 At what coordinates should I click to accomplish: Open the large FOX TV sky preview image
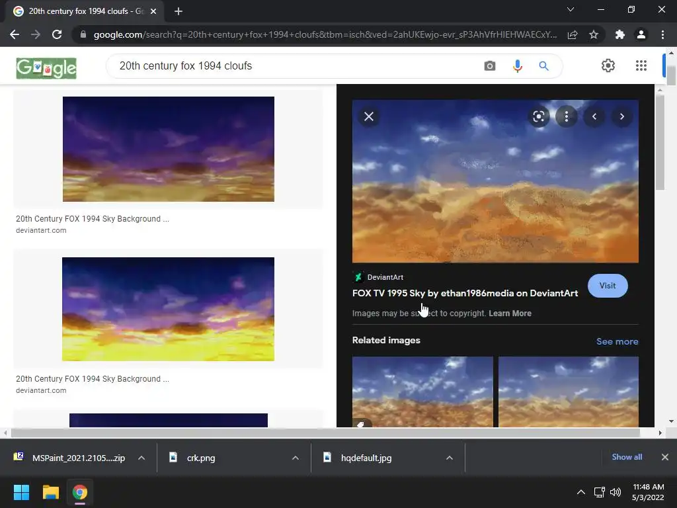[x=495, y=181]
